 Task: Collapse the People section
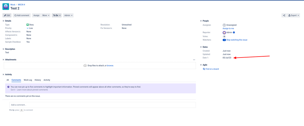[201, 21]
